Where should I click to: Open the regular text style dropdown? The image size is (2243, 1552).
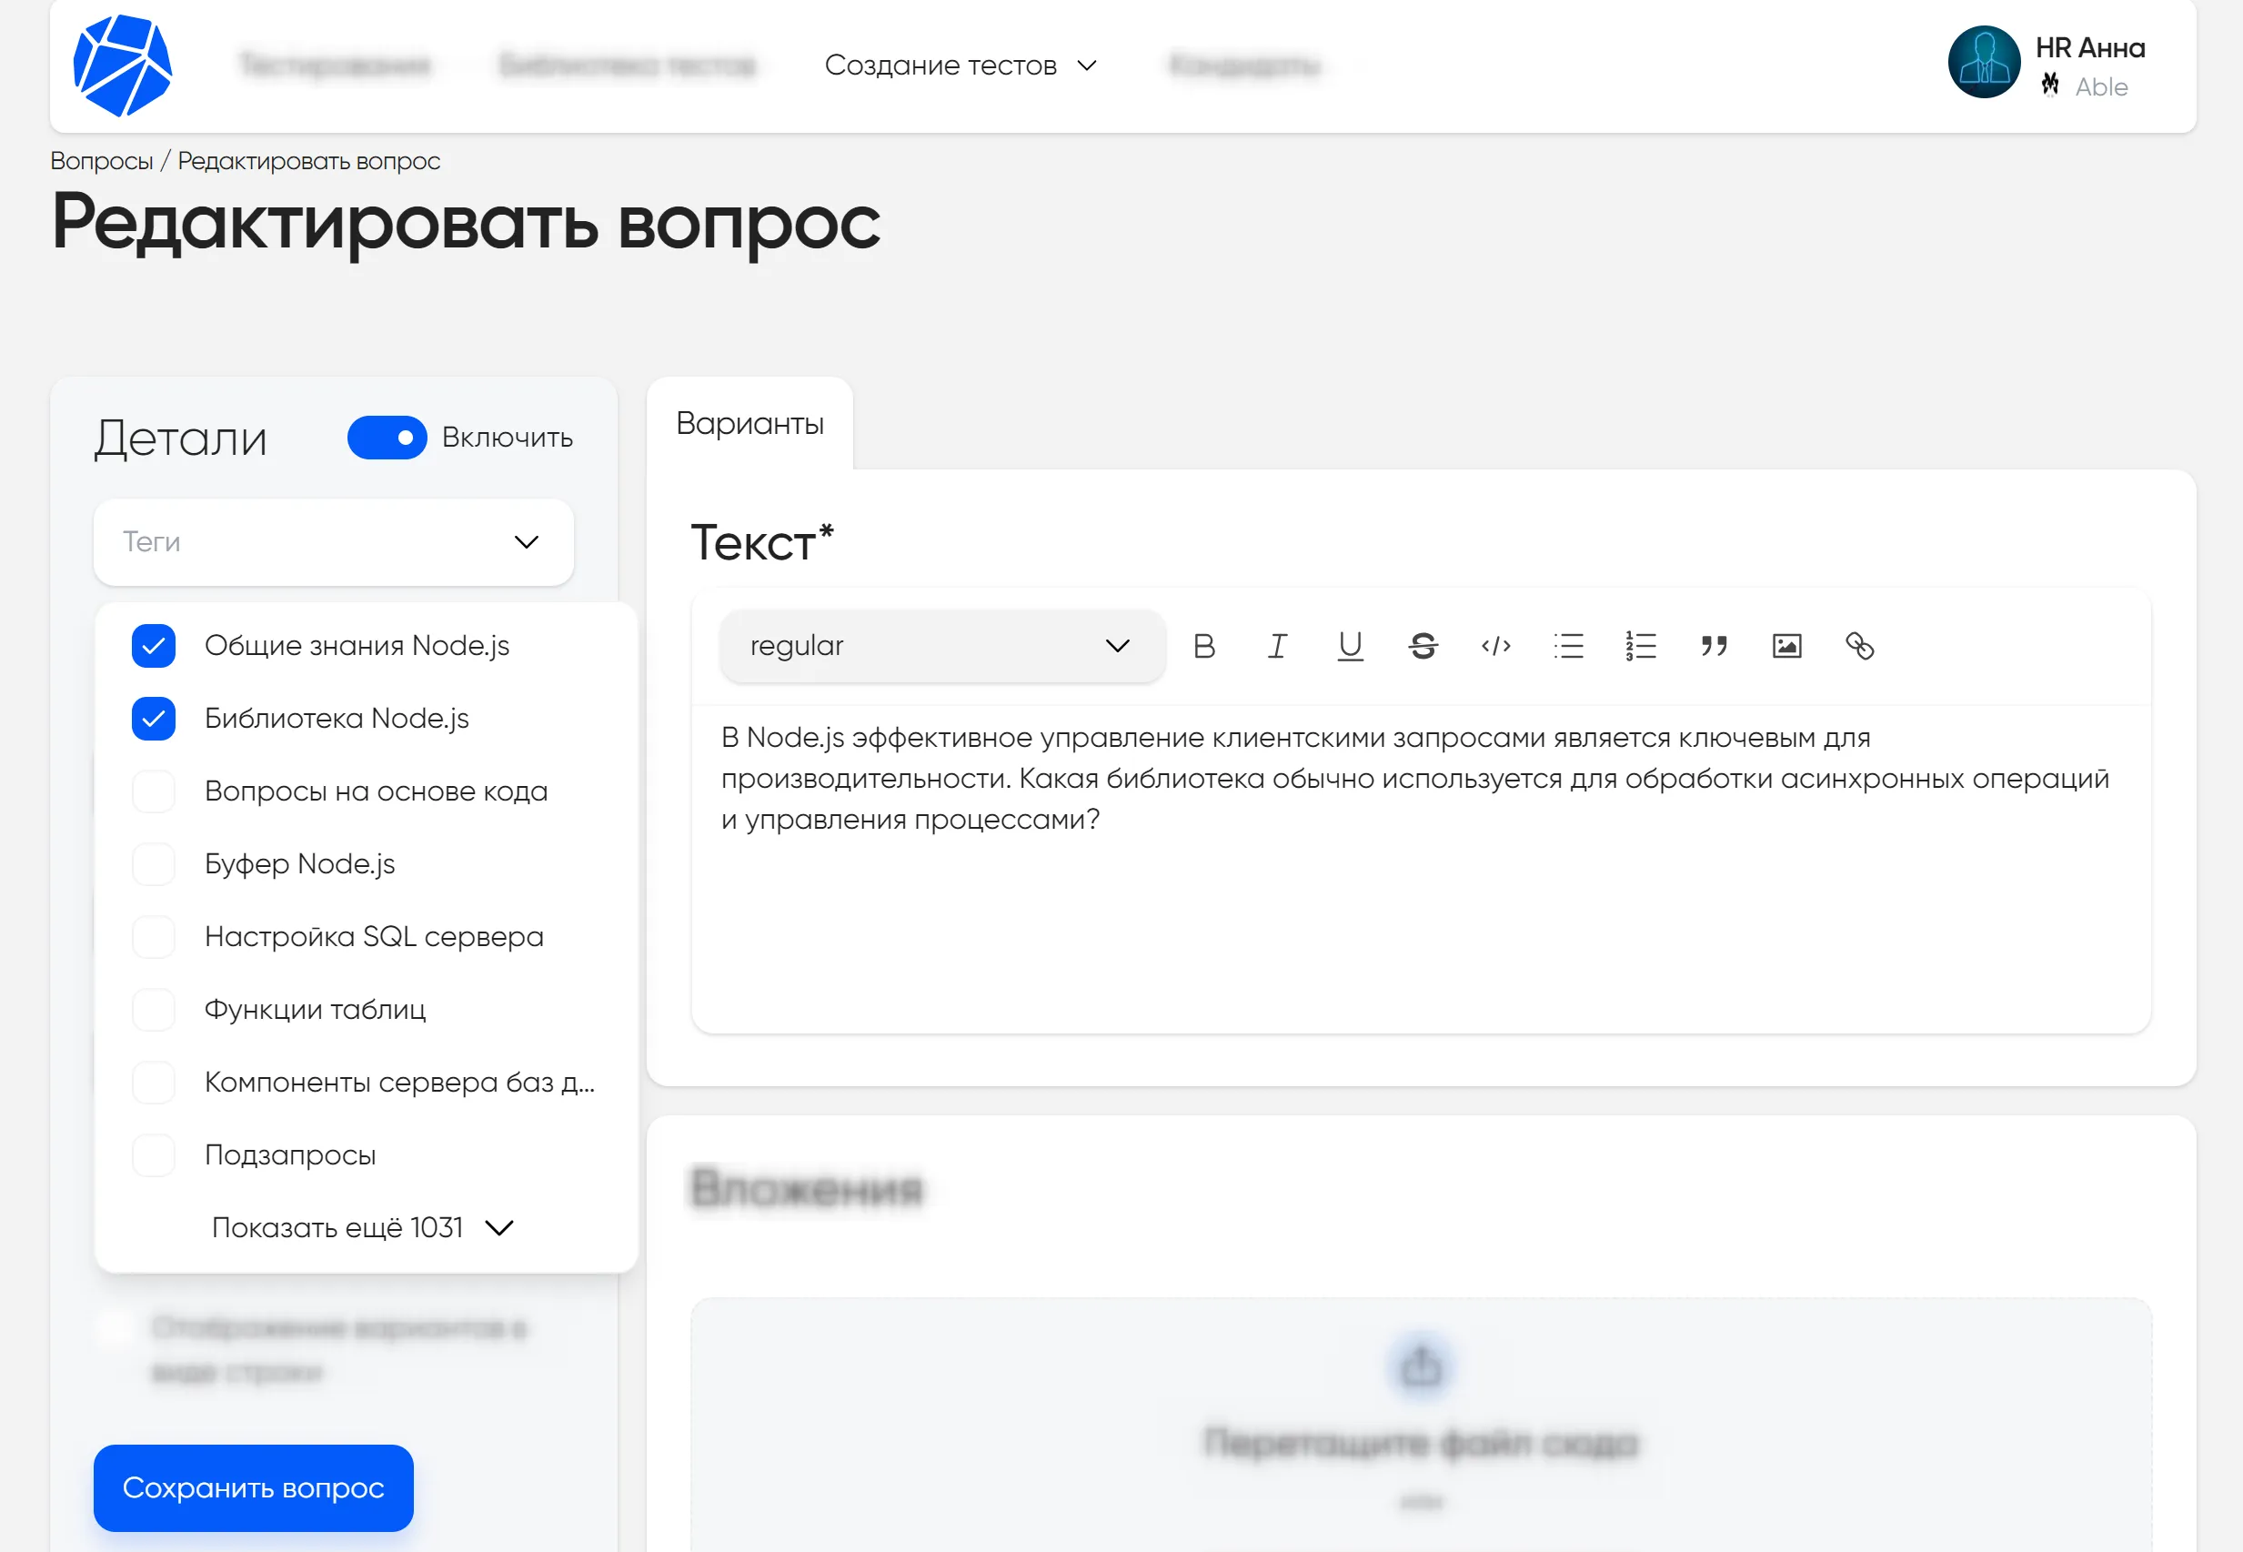click(940, 646)
